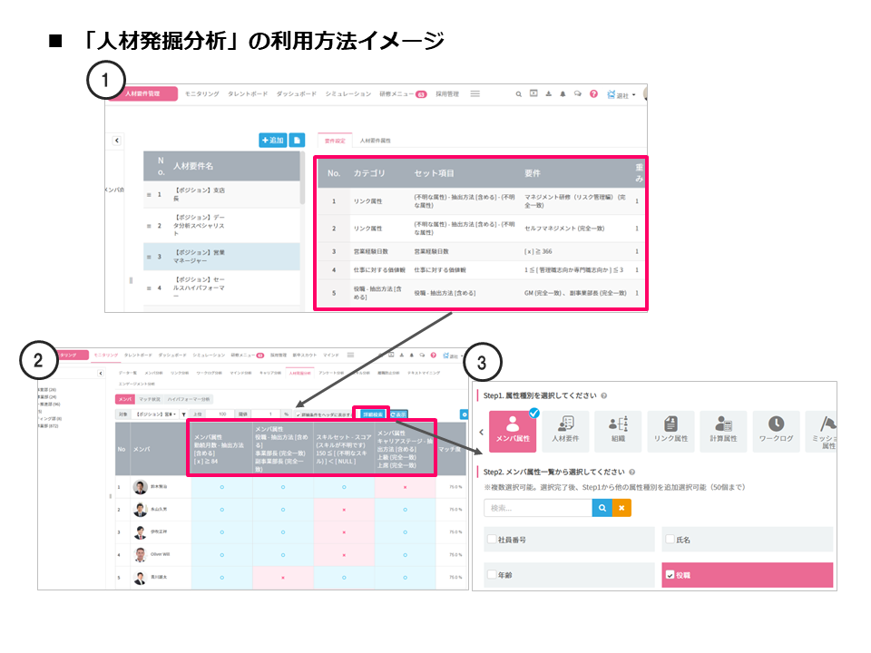Switch to 要件設定 tab in panel 1

pos(335,141)
